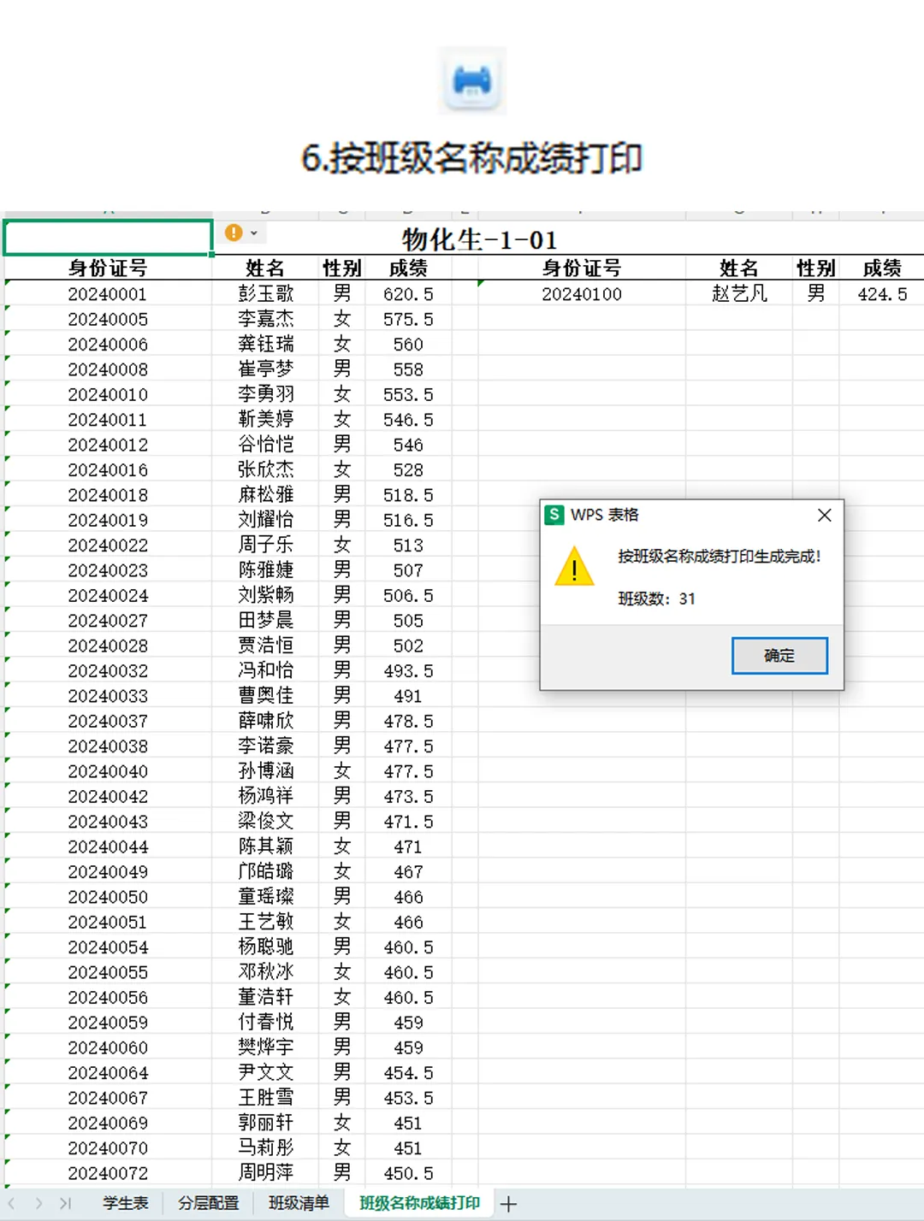This screenshot has height=1221, width=924.
Task: Select name cell 曹奥佳
Action: coord(265,696)
